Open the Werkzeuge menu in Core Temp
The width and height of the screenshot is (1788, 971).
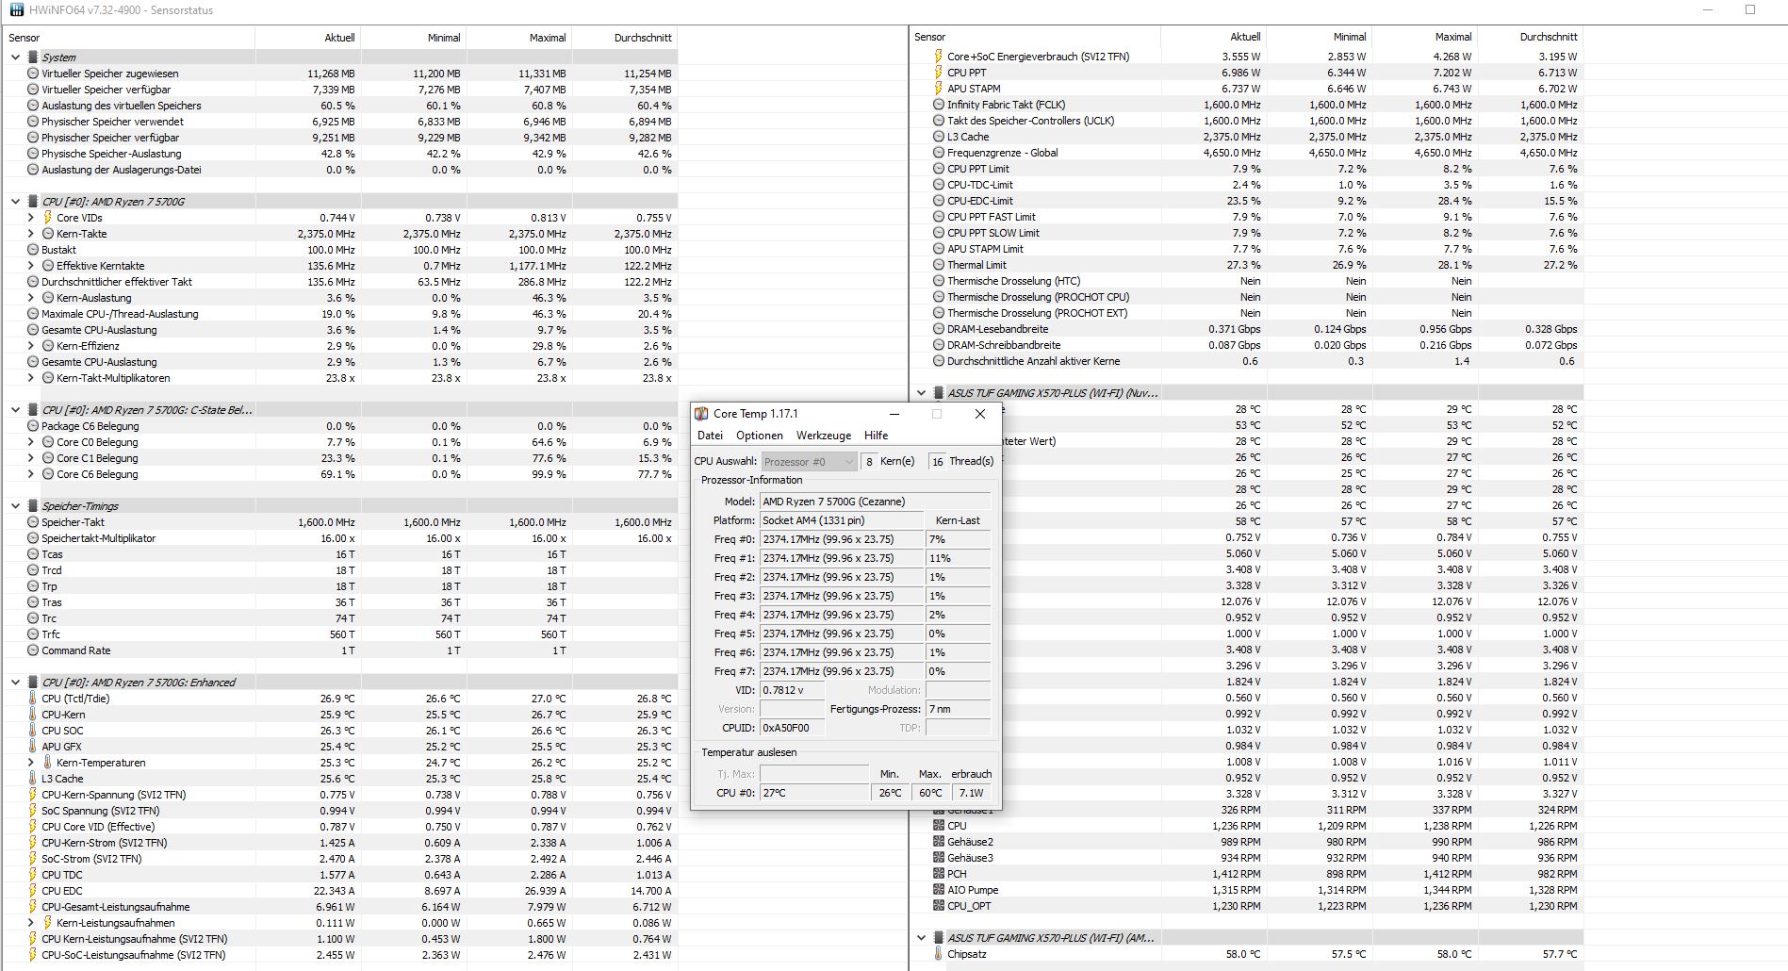tap(824, 436)
